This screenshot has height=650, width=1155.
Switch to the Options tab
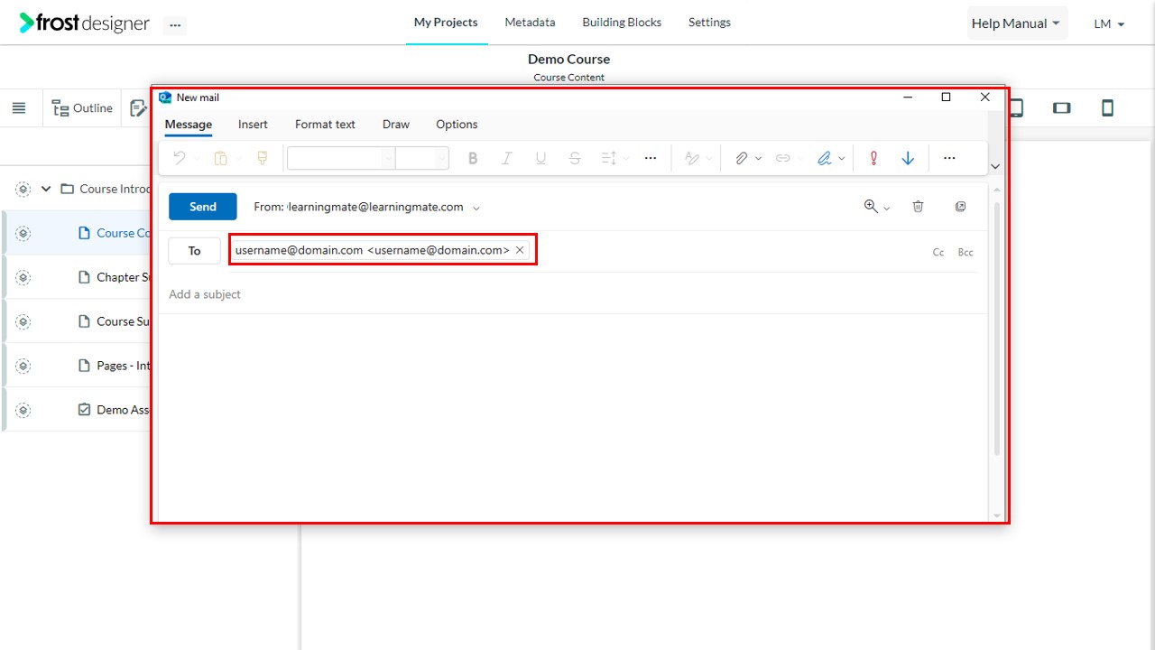(457, 125)
